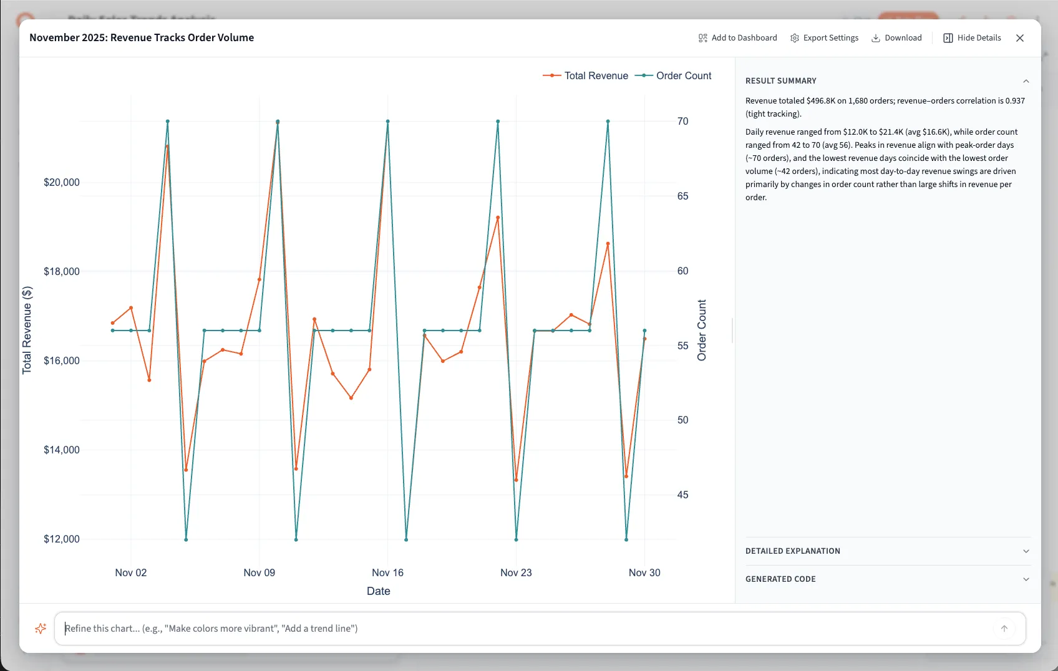Click the Hide Details button label
This screenshot has height=671, width=1058.
pyautogui.click(x=978, y=38)
